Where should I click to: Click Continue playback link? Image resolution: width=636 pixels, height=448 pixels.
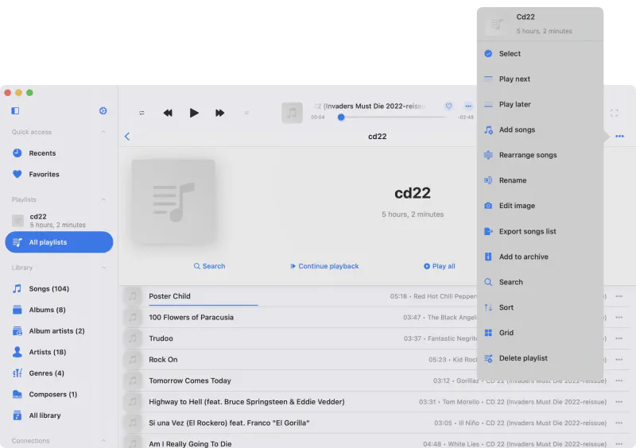coord(324,266)
